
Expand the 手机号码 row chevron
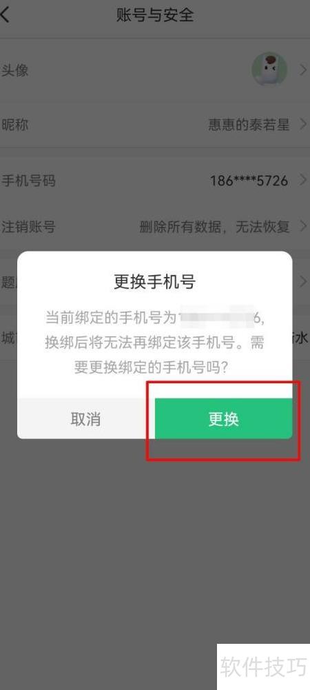coord(303,180)
